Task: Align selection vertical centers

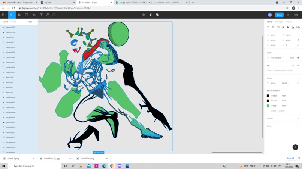Action: point(288,27)
